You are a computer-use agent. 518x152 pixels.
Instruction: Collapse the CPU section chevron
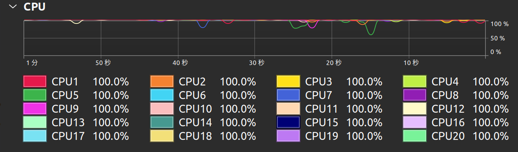(13, 7)
